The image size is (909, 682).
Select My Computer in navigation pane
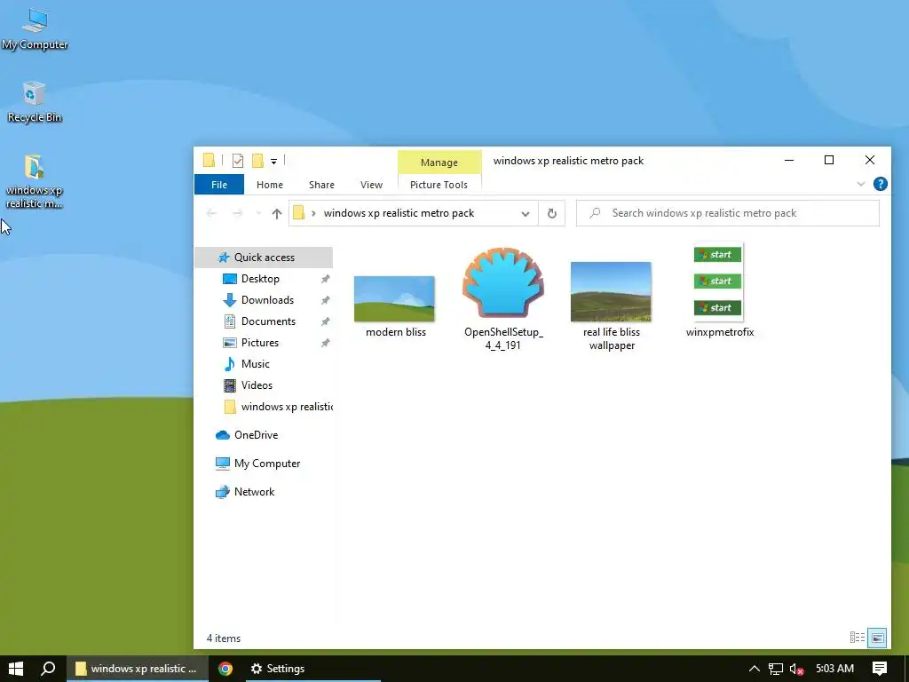point(266,464)
